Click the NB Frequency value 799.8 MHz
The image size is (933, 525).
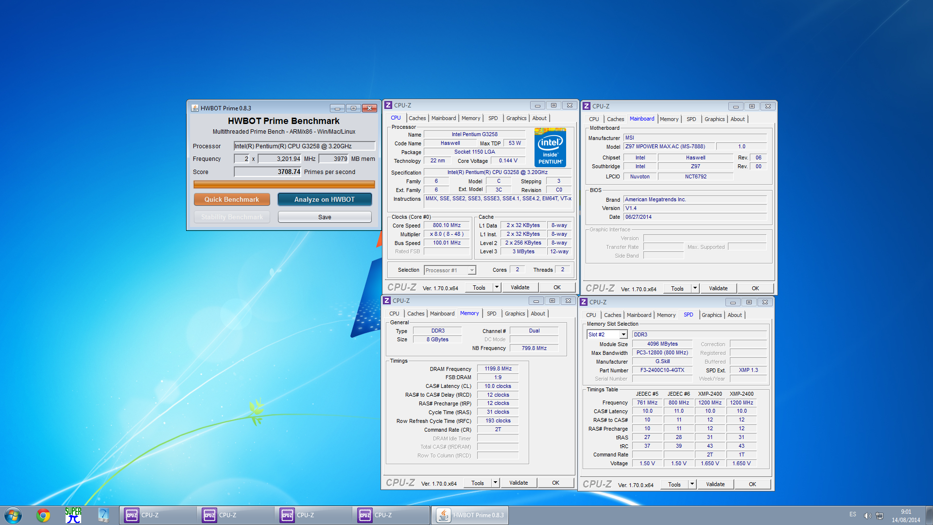point(534,348)
